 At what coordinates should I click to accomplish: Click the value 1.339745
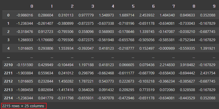pyautogui.click(x=147, y=32)
